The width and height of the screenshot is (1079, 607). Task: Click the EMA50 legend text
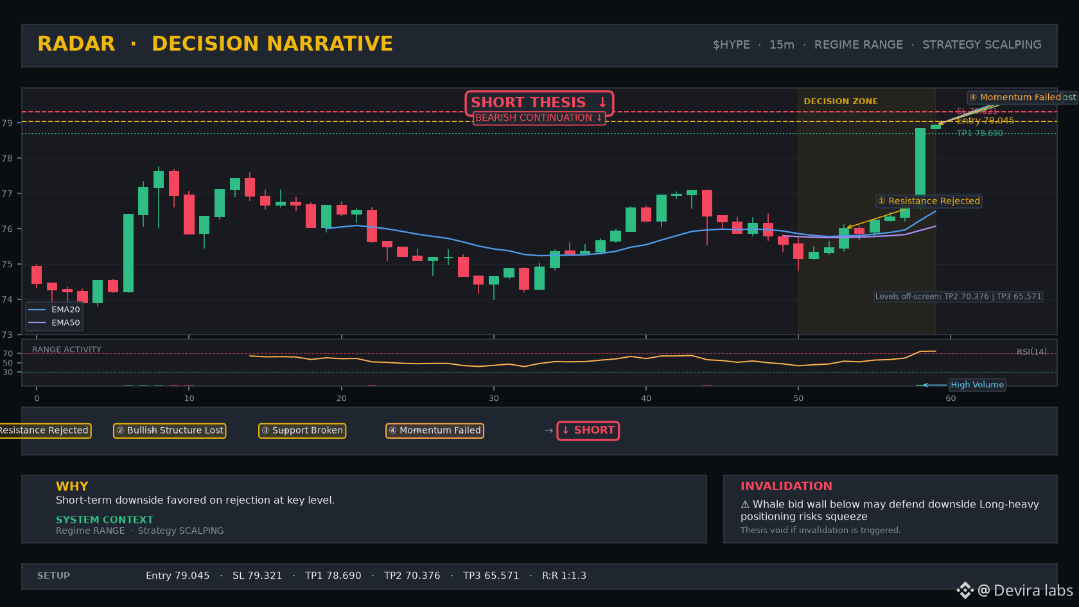[x=66, y=322]
